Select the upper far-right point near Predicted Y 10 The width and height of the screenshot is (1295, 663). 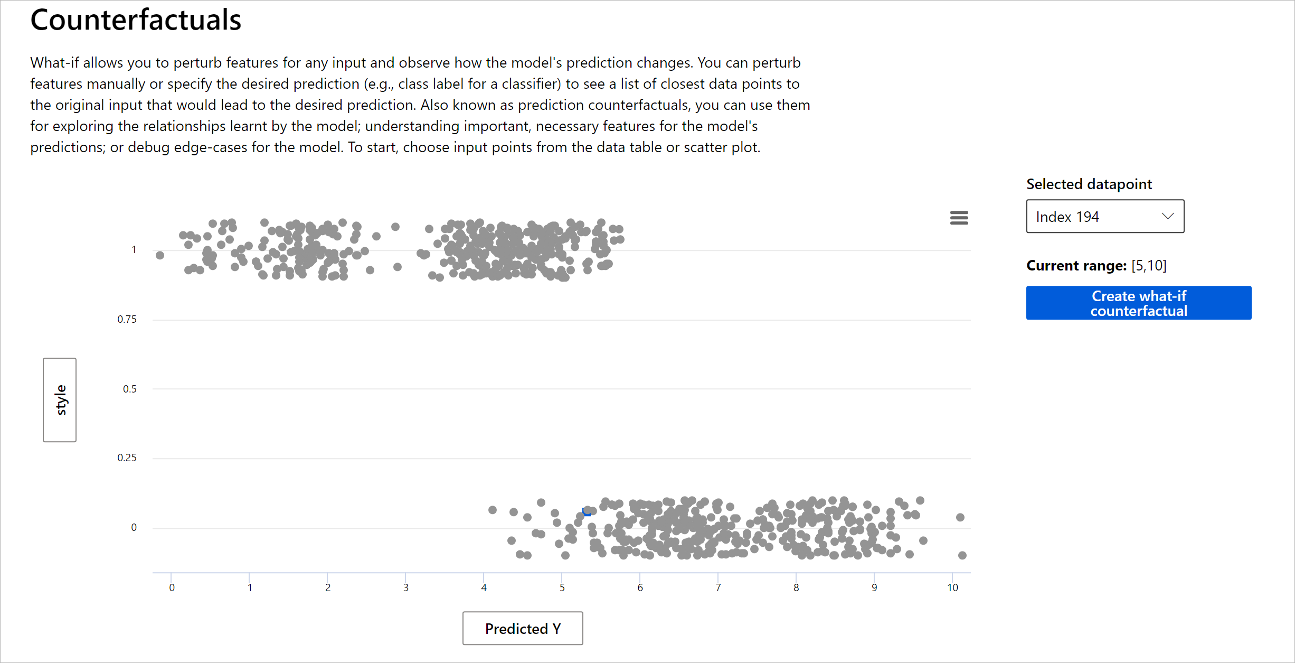tap(960, 517)
